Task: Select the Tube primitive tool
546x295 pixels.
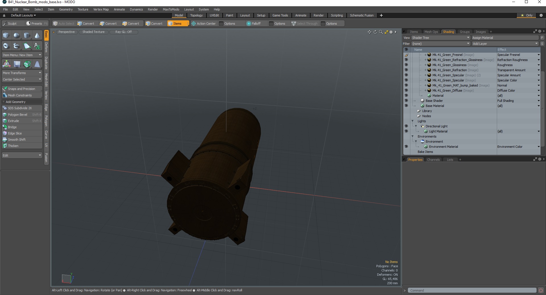Action: pos(16,46)
